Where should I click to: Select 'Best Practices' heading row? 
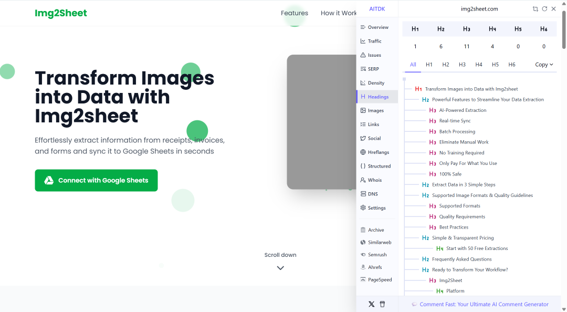coord(449,227)
